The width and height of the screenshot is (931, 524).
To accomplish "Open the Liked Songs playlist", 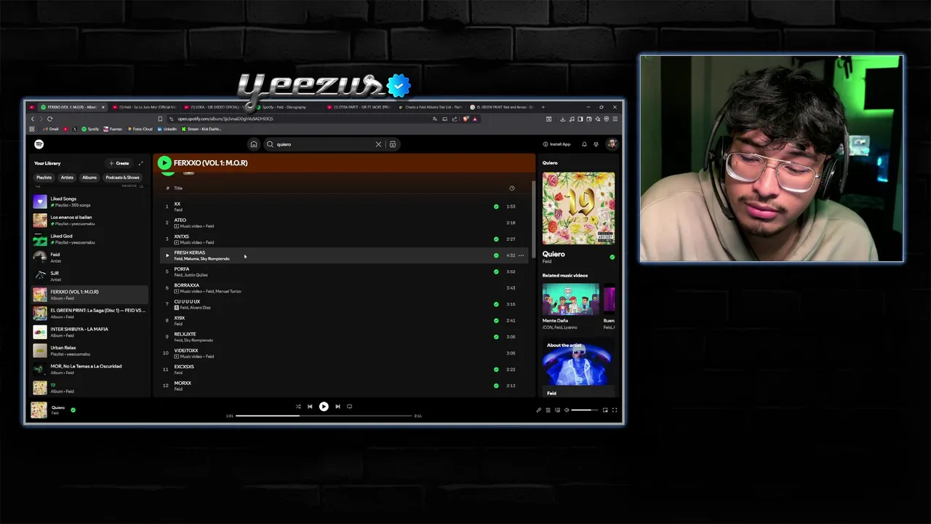I will click(90, 201).
